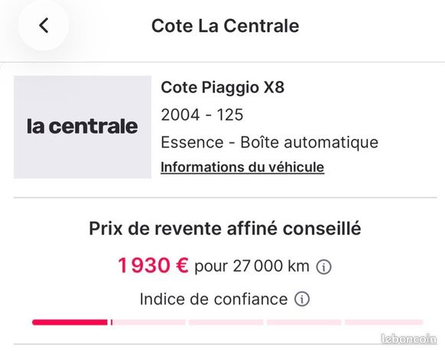Tap the Indice de confiance label
The image size is (445, 351).
tap(213, 299)
